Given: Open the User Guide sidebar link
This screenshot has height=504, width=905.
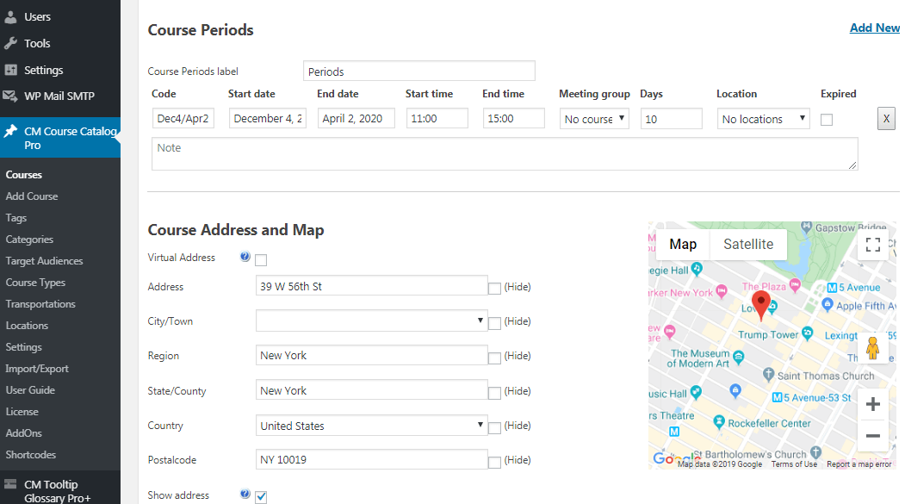Looking at the screenshot, I should pyautogui.click(x=30, y=390).
